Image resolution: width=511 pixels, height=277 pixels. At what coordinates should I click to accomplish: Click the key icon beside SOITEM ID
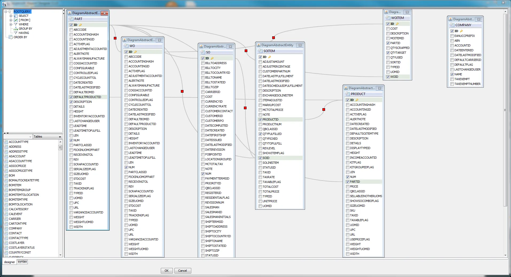click(x=270, y=57)
